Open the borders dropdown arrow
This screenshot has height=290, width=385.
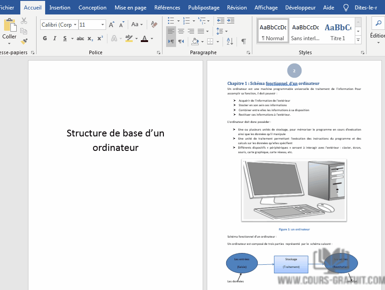tap(218, 42)
